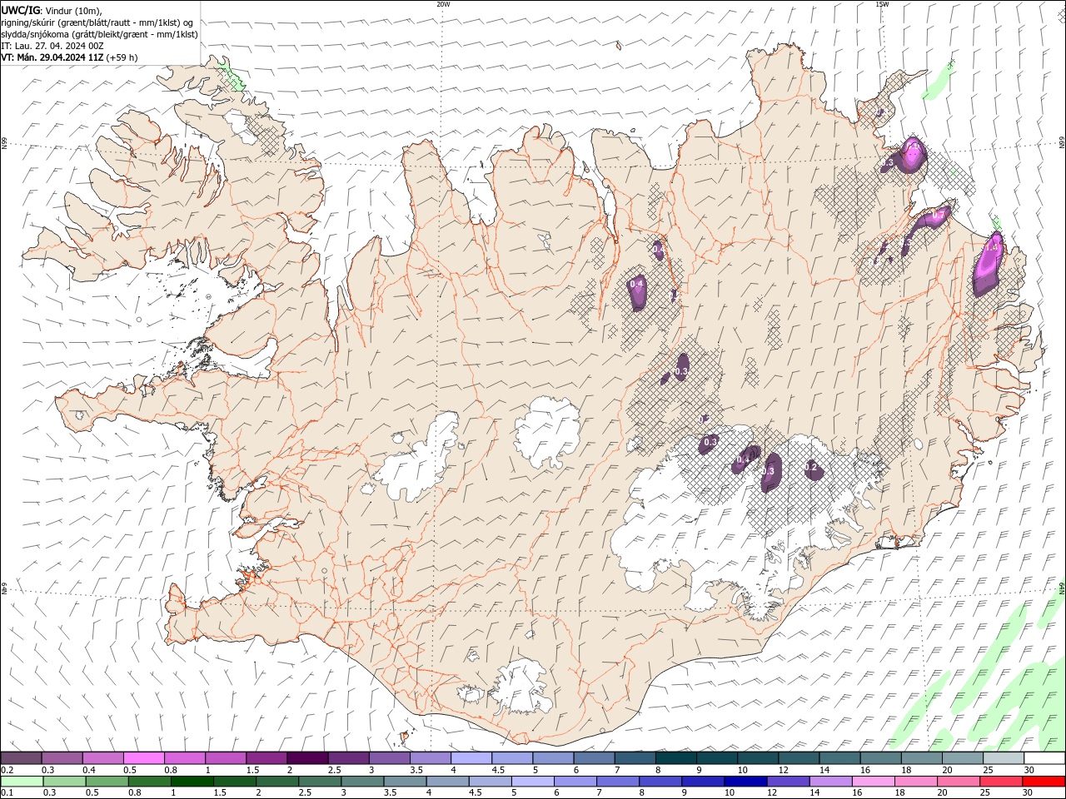1066x799 pixels.
Task: Select the dark teal 8 swatch in top legend
Action: tap(676, 758)
